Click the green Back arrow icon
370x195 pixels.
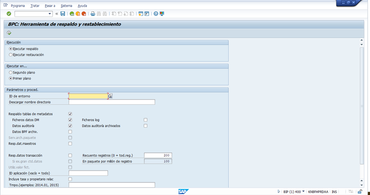coord(72,14)
